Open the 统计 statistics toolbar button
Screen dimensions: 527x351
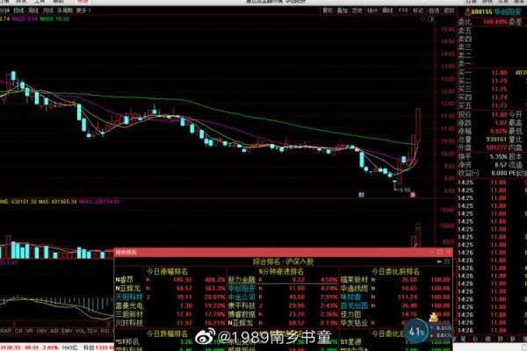click(x=372, y=11)
